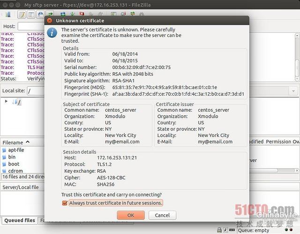Click the red activity LED indicator
The image size is (300, 234).
pyautogui.click(x=291, y=230)
